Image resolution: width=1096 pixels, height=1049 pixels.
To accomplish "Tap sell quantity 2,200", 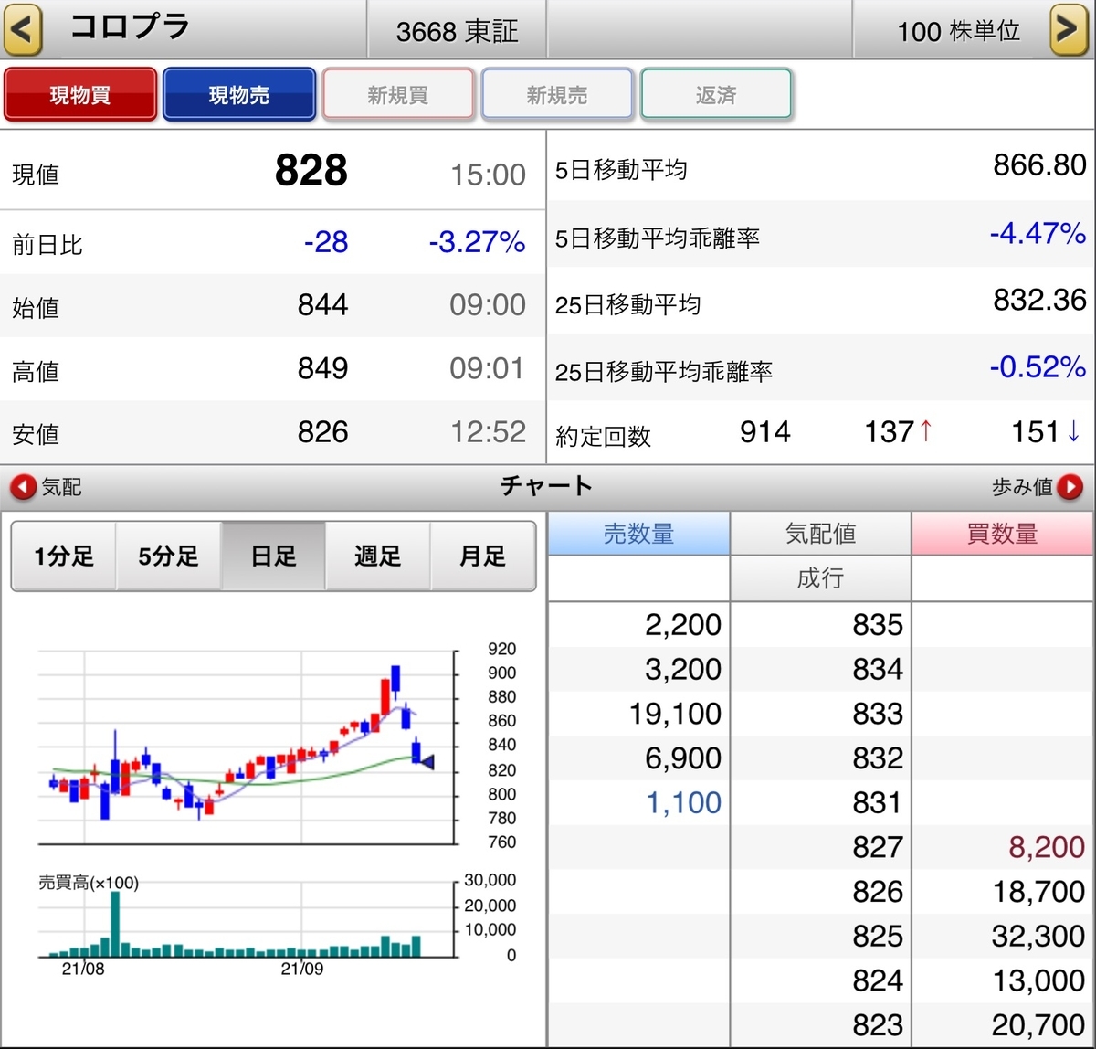I will (x=683, y=625).
